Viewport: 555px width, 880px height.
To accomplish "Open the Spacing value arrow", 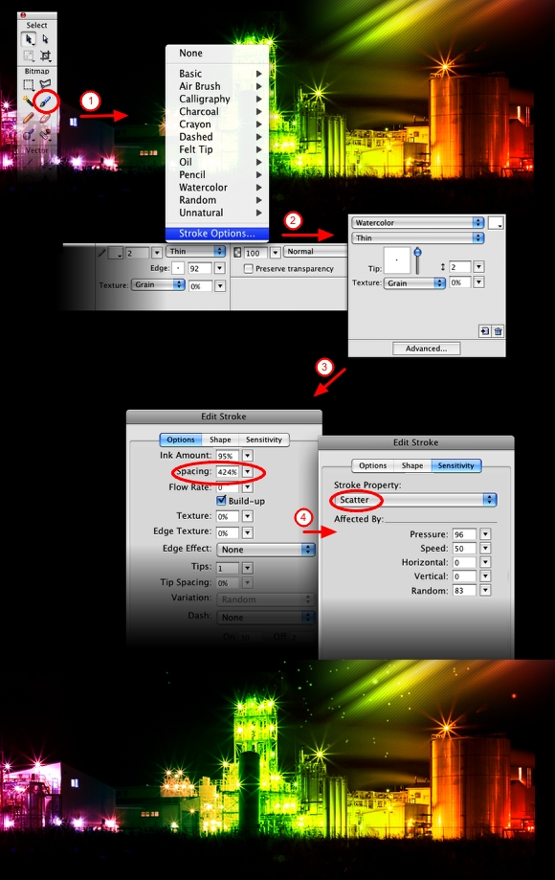I will [248, 472].
